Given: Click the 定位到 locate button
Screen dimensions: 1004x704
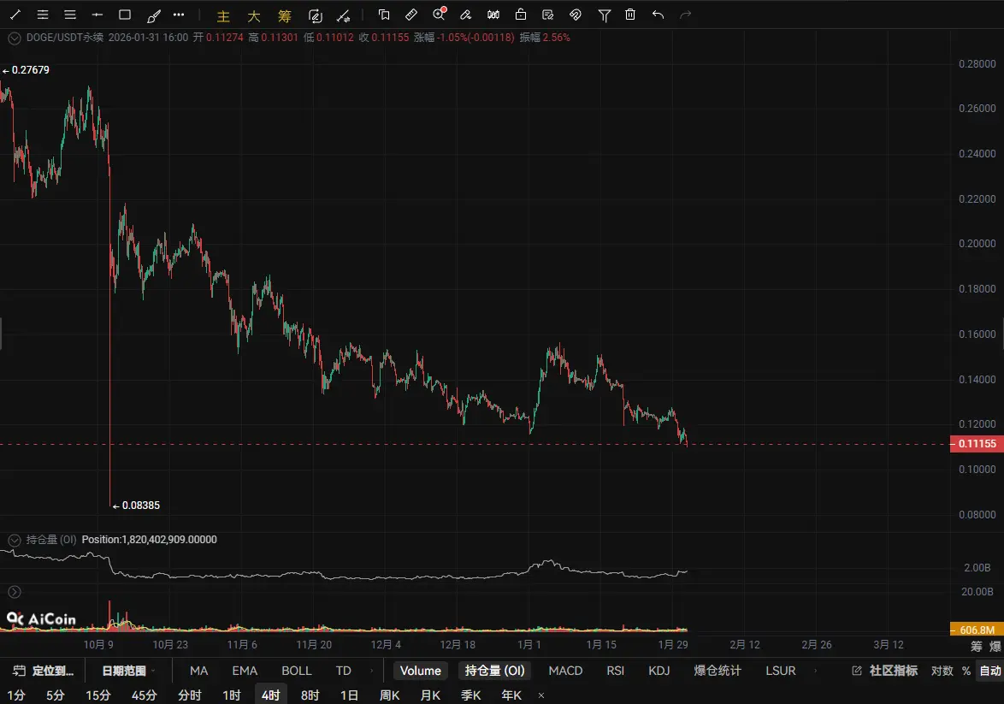Looking at the screenshot, I should [44, 671].
